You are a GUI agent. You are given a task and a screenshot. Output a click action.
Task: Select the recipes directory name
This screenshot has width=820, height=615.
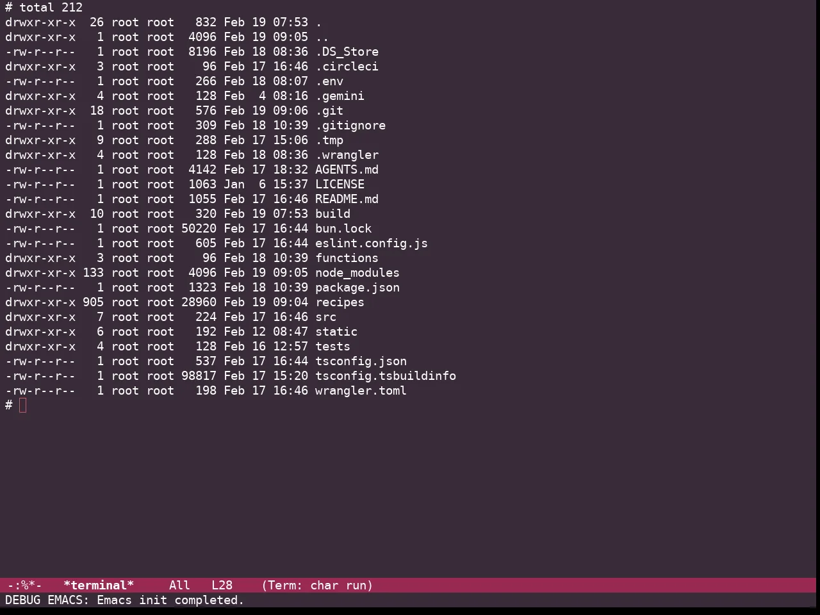click(340, 302)
